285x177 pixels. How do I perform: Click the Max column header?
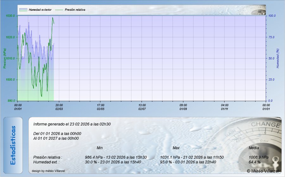pos(176,148)
